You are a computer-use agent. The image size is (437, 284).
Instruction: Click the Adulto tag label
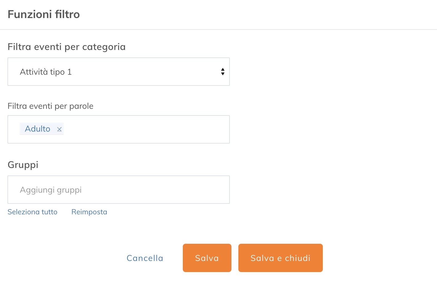[38, 129]
